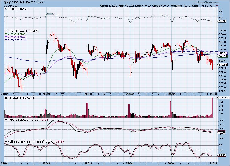
Task: Click the tallest volume bar at 31Oct
Action: pos(212,108)
